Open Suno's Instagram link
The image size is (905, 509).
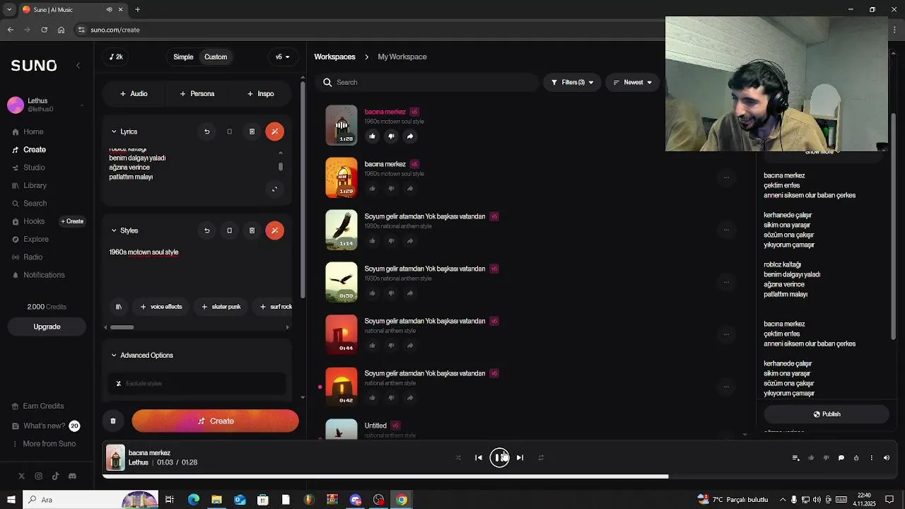(38, 476)
